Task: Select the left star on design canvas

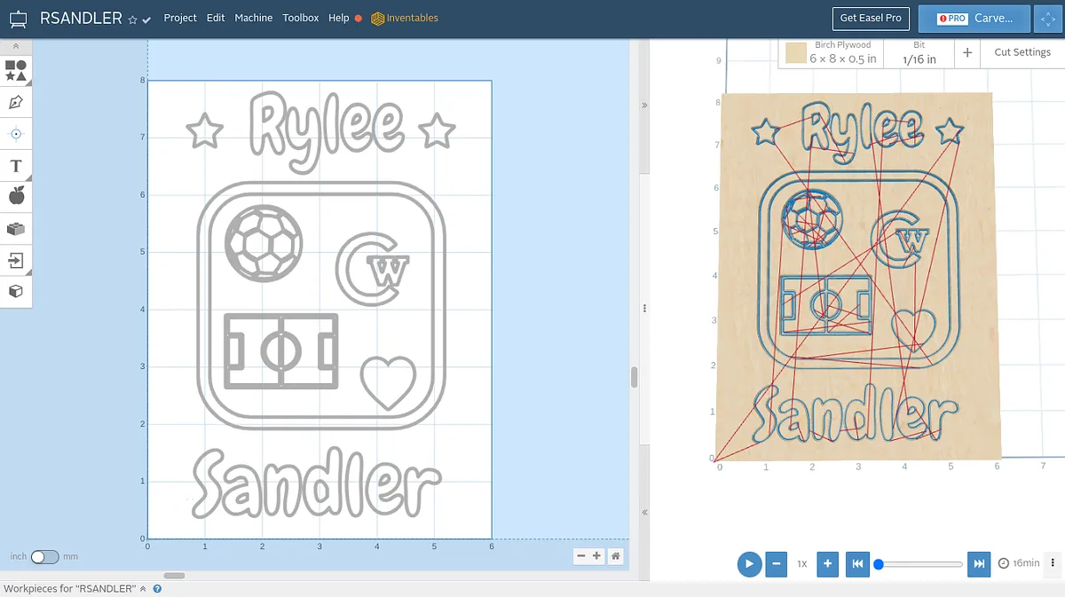Action: pyautogui.click(x=205, y=131)
